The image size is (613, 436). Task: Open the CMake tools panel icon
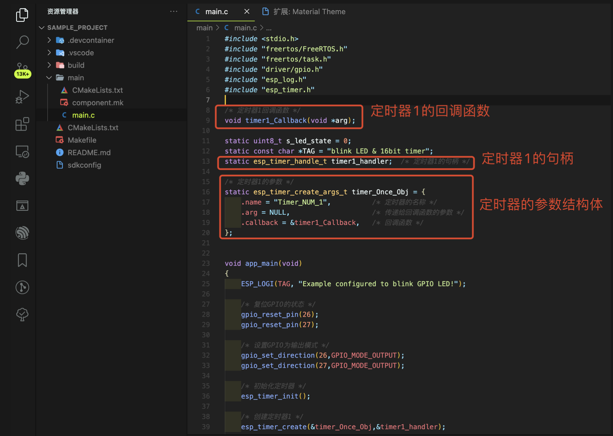(x=22, y=206)
